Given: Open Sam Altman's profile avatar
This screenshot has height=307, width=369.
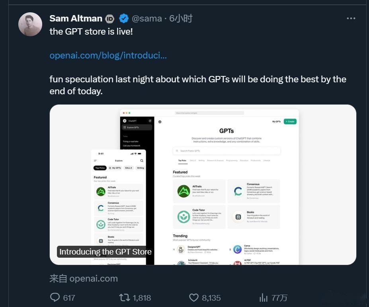Looking at the screenshot, I should pos(30,24).
